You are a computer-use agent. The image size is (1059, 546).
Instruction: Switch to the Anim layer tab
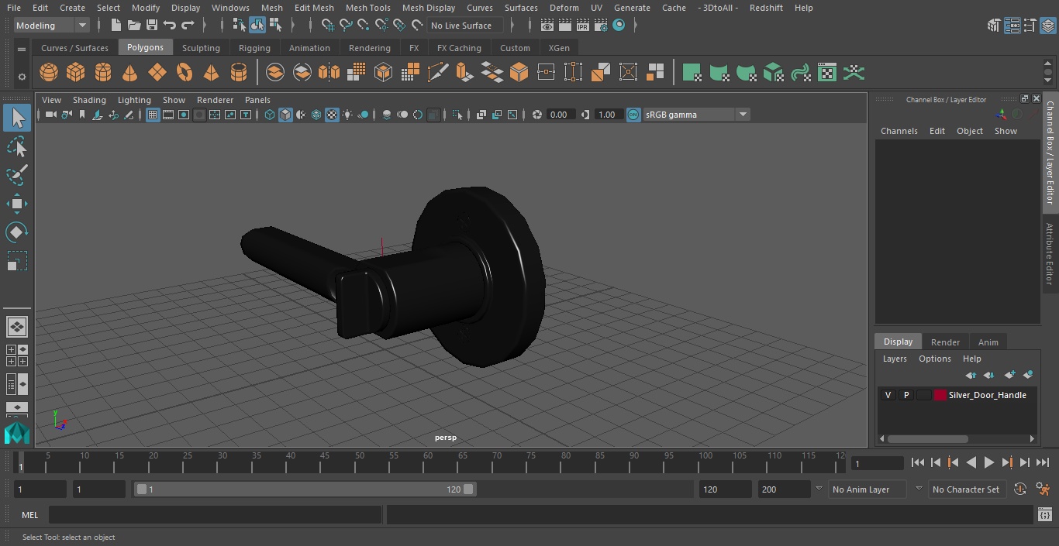point(988,342)
